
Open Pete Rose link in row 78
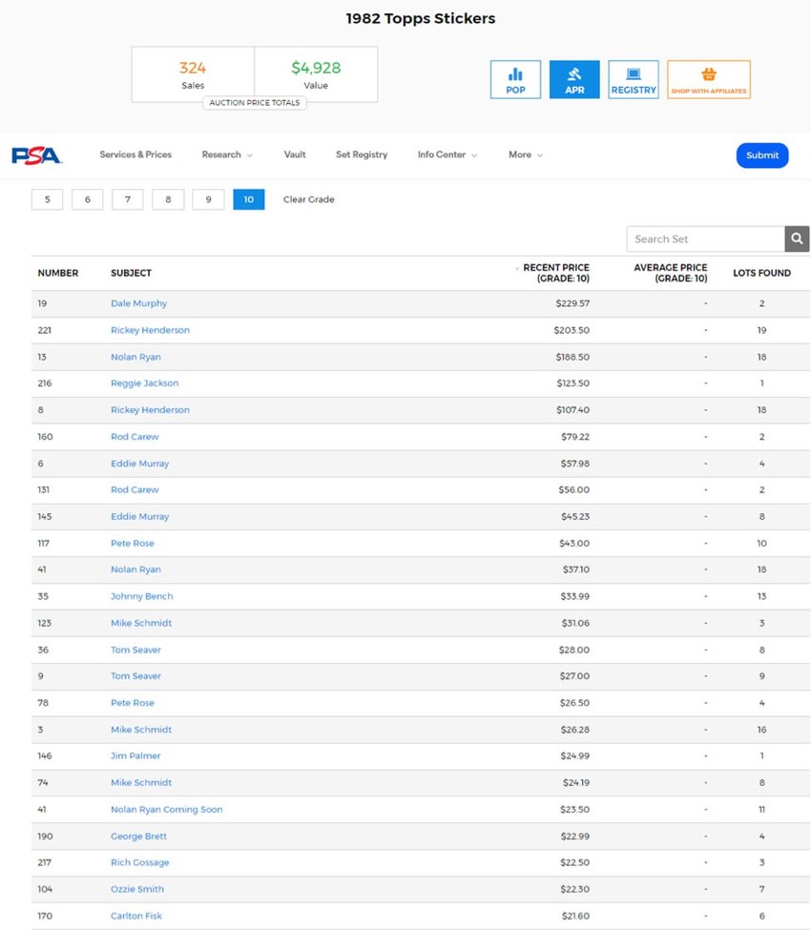tap(133, 703)
